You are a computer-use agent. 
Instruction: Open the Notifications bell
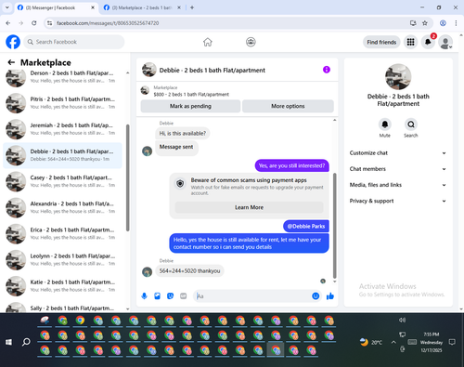[428, 42]
